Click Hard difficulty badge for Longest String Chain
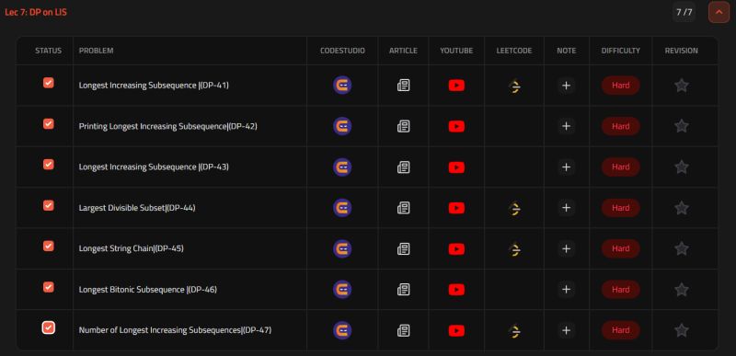The height and width of the screenshot is (356, 736). (x=620, y=248)
